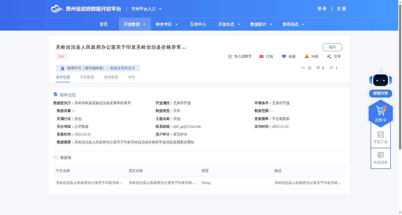
Task: Click the platform logo icon in header
Action: pyautogui.click(x=57, y=9)
